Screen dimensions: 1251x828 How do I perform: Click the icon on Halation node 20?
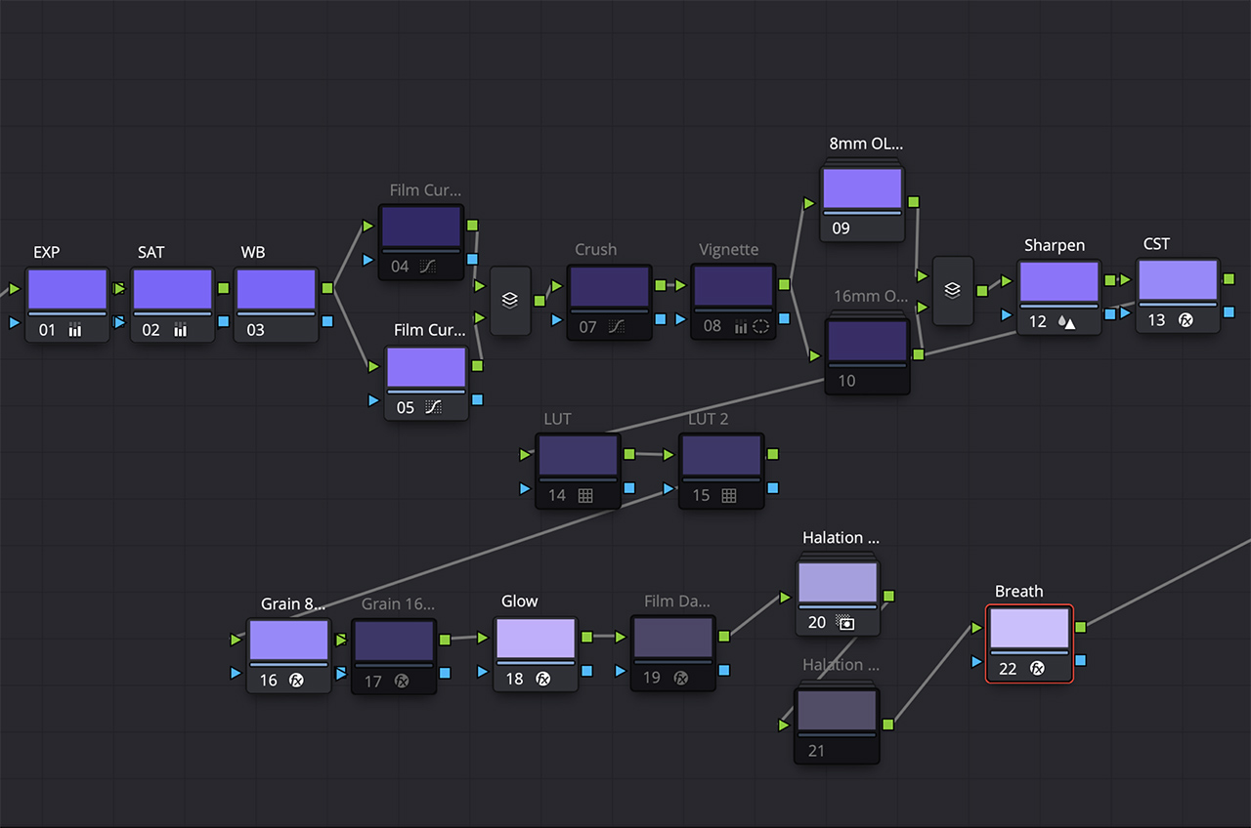[846, 622]
